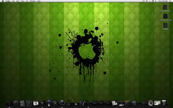The image size is (173, 108).
Task: Open the Trash in the Dock
Action: [x=164, y=103]
